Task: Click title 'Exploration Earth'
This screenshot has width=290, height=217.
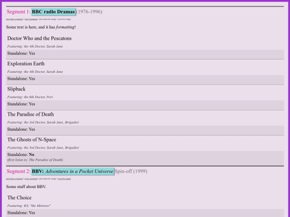Action: click(x=26, y=64)
